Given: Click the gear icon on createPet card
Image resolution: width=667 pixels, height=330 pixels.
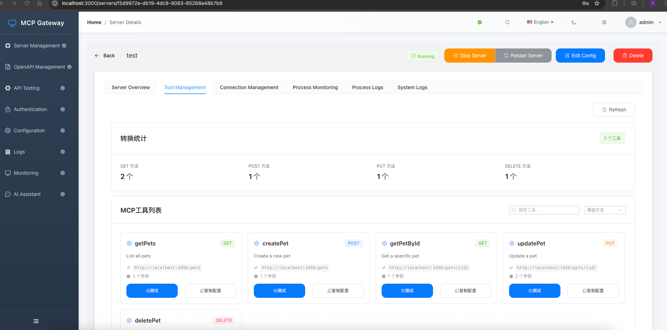Looking at the screenshot, I should click(x=257, y=243).
